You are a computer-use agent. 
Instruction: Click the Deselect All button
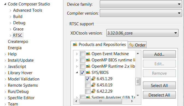(x=159, y=95)
